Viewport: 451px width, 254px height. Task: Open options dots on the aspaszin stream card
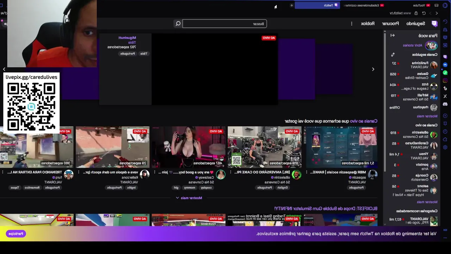307,172
